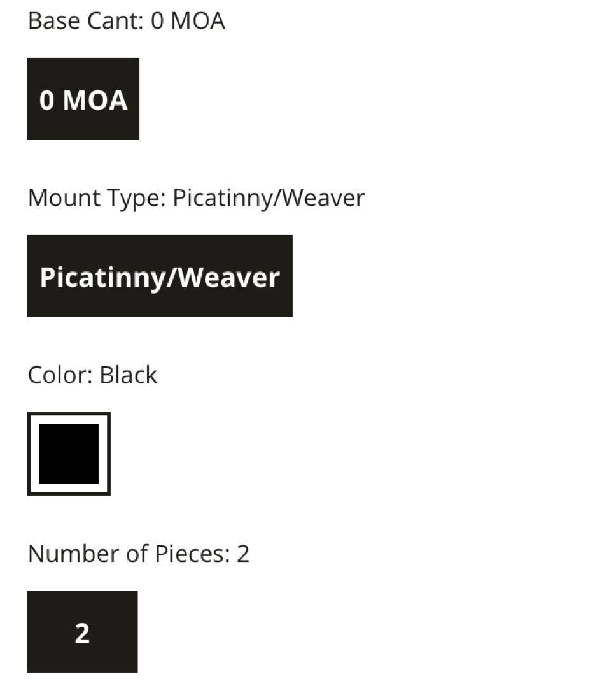Toggle the 0 MOA selection tile
Screen dimensions: 616x688
pos(83,99)
